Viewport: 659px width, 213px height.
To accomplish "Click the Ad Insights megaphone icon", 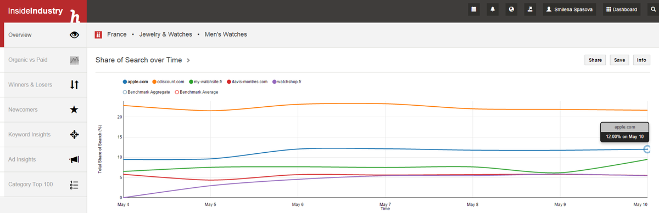I will [75, 159].
